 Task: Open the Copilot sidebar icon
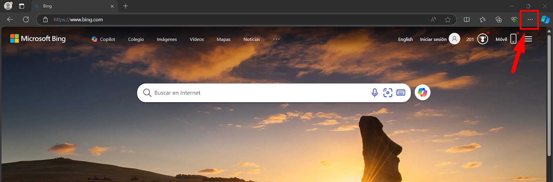click(x=545, y=20)
